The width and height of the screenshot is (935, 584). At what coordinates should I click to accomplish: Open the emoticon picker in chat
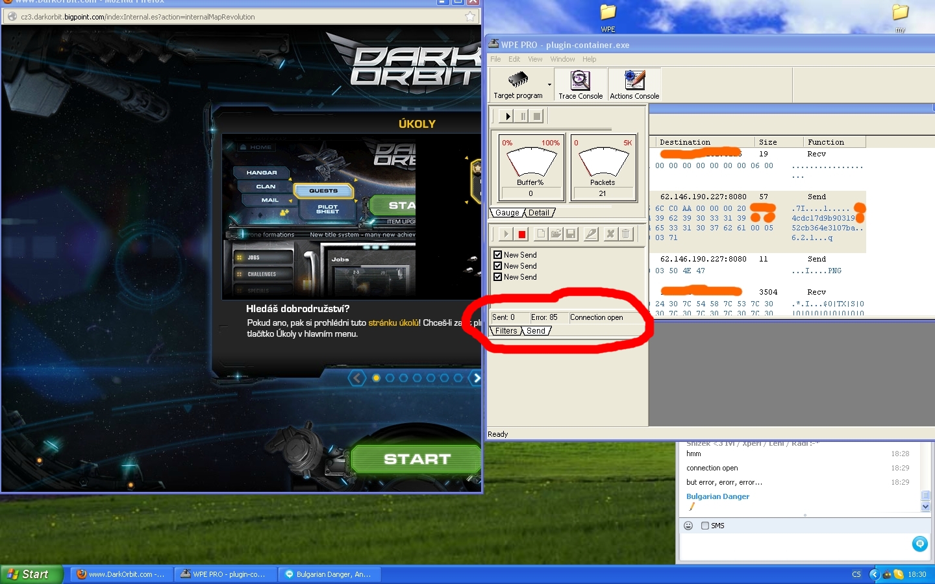tap(688, 526)
